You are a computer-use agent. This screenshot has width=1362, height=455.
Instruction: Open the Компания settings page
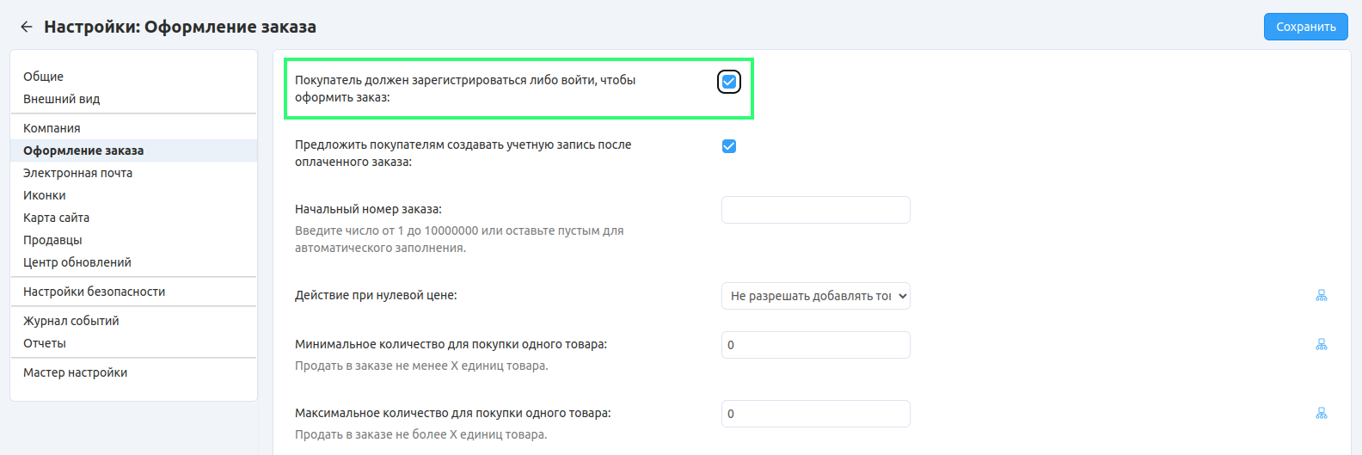click(52, 128)
